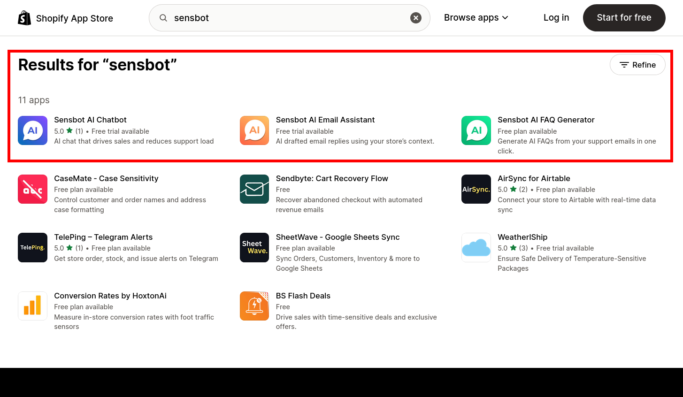Click the WeatherIShip 5.0 (3) rating

[x=513, y=248]
